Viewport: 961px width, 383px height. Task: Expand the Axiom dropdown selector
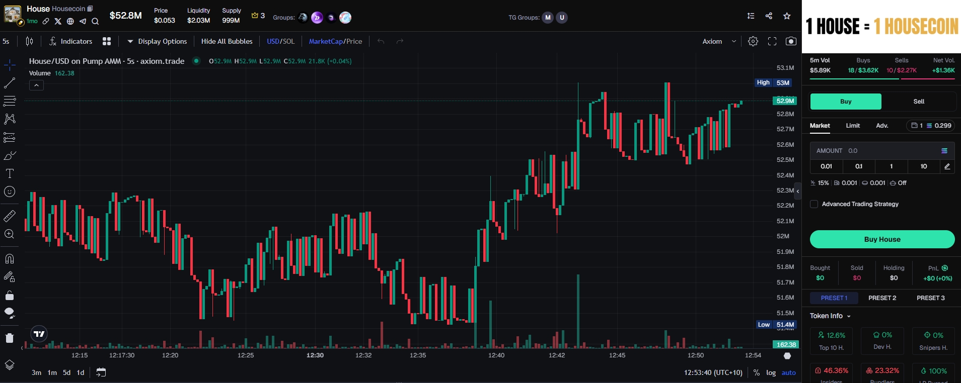click(x=719, y=41)
